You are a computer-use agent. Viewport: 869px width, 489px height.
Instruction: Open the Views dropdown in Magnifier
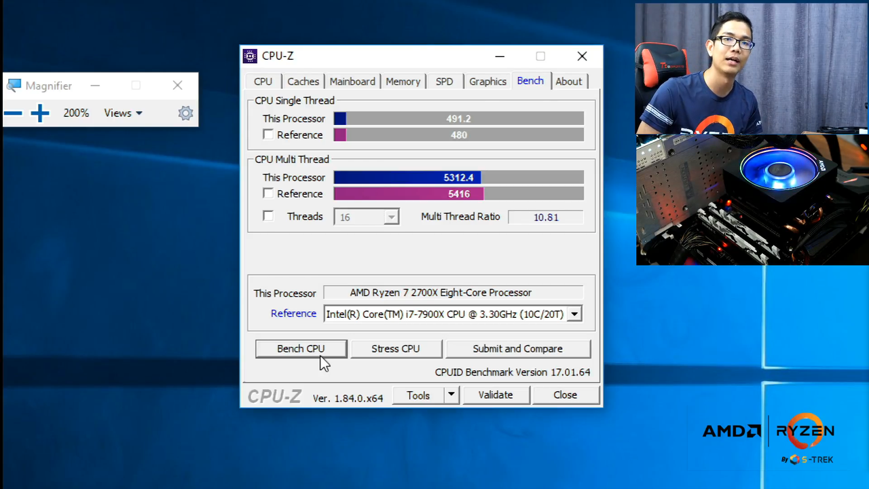click(x=123, y=113)
